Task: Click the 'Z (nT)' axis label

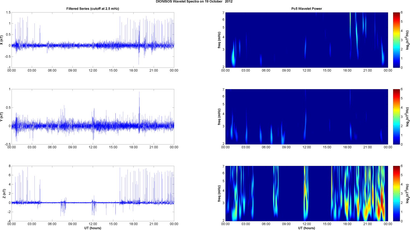Action: click(4, 194)
